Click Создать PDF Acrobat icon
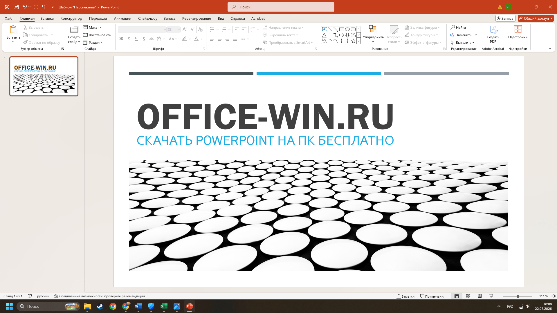557x313 pixels. pos(493,29)
